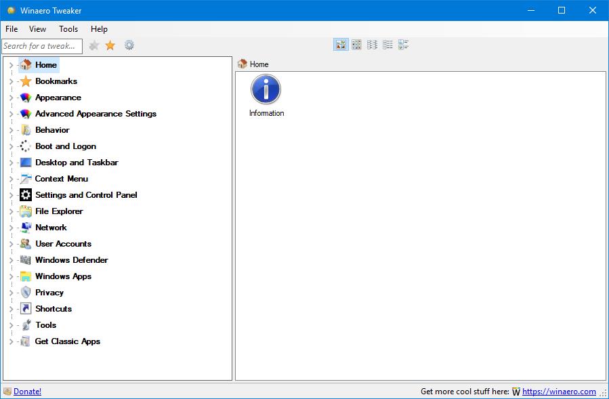Image resolution: width=609 pixels, height=399 pixels.
Task: Select Desktop and Taskbar label
Action: click(x=77, y=163)
